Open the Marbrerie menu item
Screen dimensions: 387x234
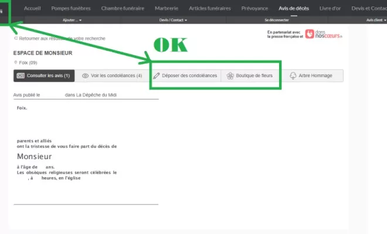167,8
